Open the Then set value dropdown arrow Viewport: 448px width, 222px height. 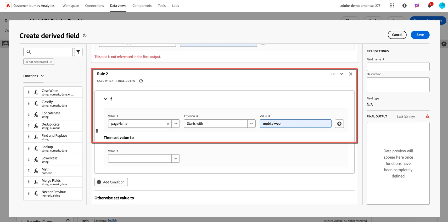pos(176,158)
